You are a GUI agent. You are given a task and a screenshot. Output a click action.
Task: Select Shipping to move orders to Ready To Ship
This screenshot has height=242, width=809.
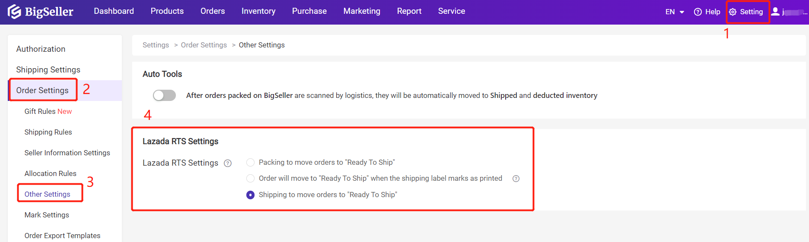click(250, 195)
